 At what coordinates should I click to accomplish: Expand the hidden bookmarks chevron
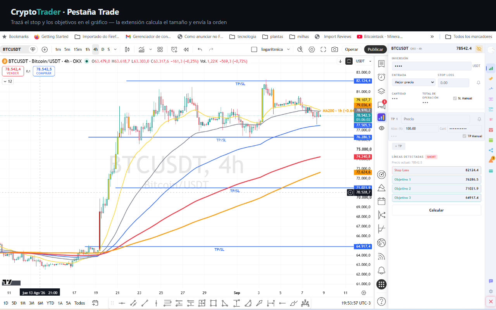(x=432, y=36)
